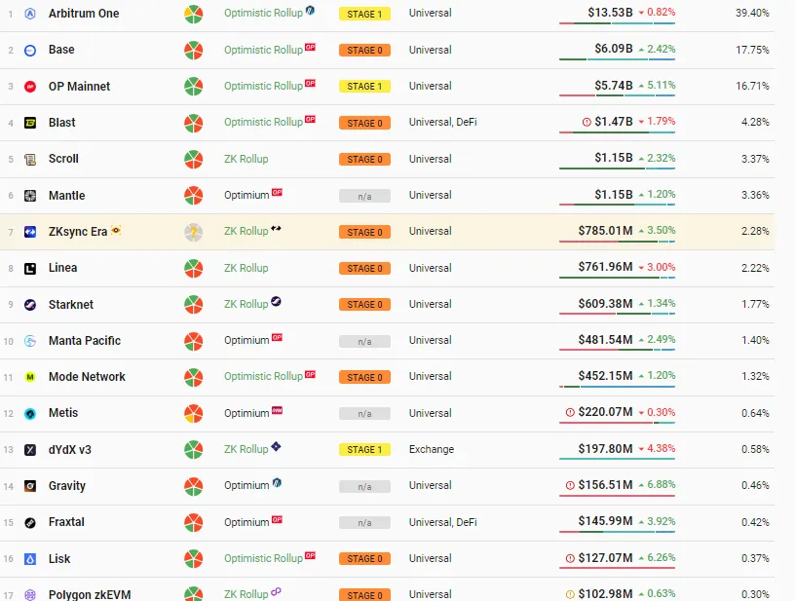Click the Starknet logo icon
The width and height of the screenshot is (795, 601).
point(29,305)
